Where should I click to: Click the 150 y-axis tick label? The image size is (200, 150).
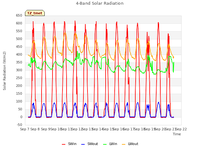[19, 94]
